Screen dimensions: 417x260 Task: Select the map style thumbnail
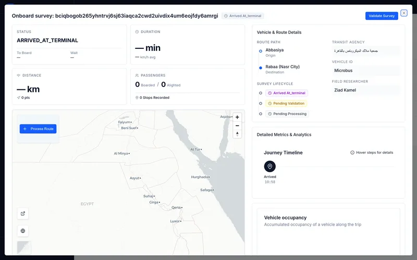(24, 248)
